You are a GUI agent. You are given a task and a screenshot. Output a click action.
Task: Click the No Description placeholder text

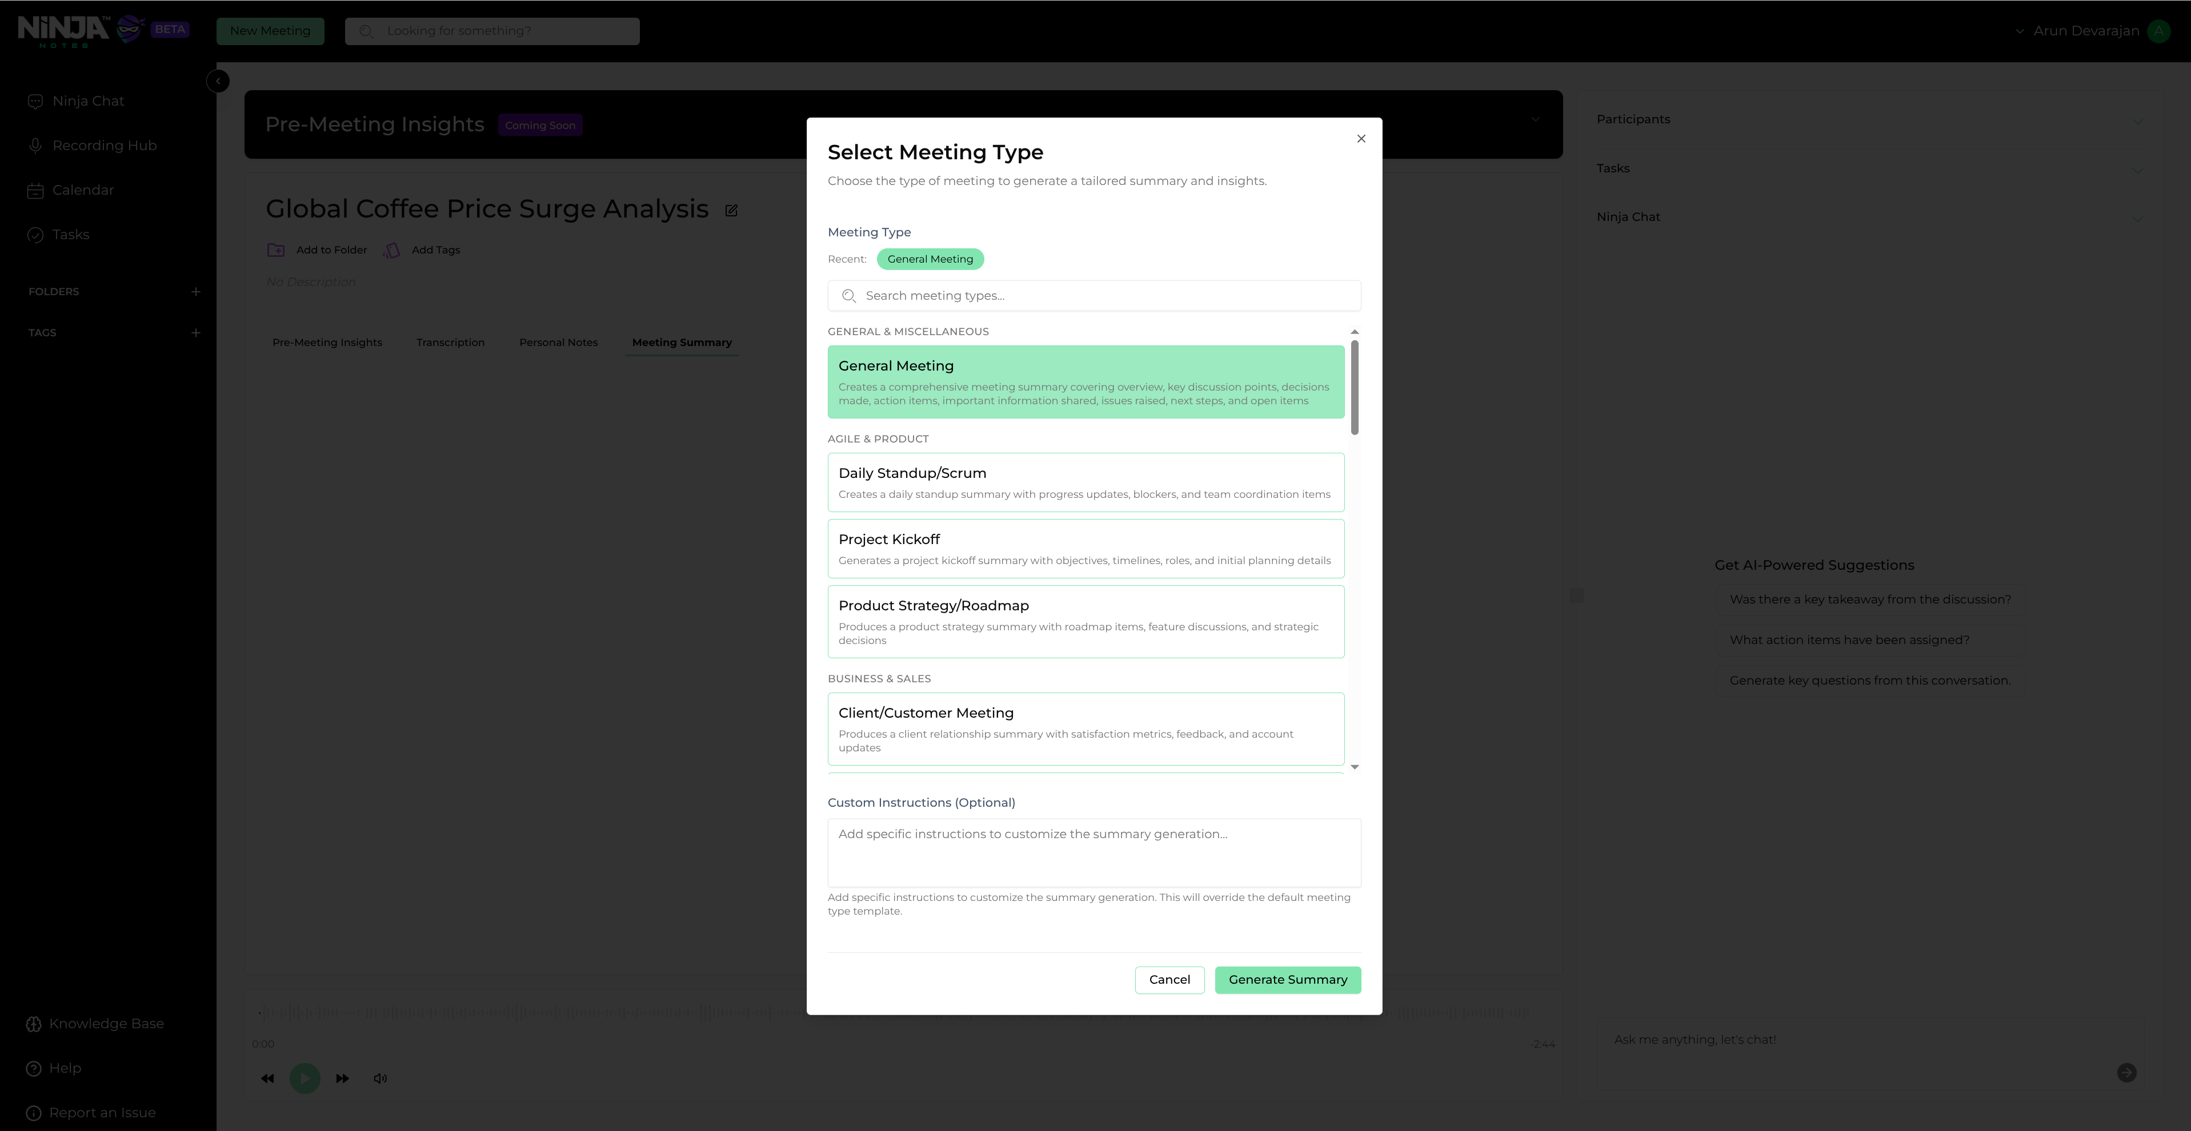tap(310, 281)
